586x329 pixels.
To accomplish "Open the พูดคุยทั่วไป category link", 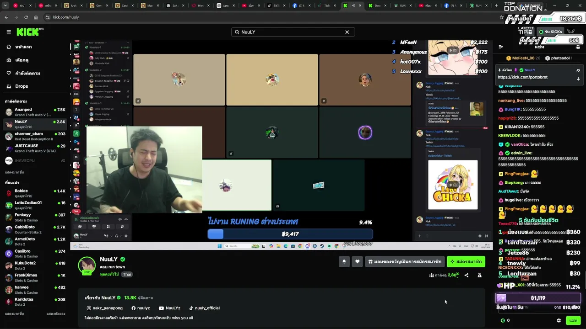I will 109,274.
